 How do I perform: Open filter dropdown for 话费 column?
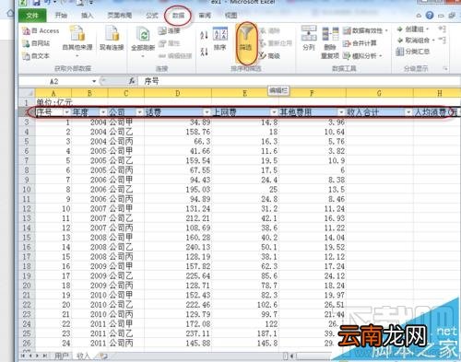207,112
